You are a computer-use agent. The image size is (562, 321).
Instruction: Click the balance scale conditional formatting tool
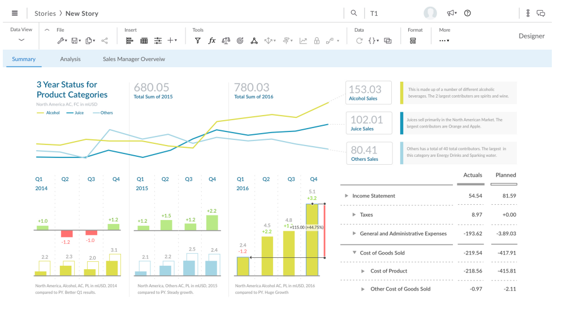coord(226,41)
